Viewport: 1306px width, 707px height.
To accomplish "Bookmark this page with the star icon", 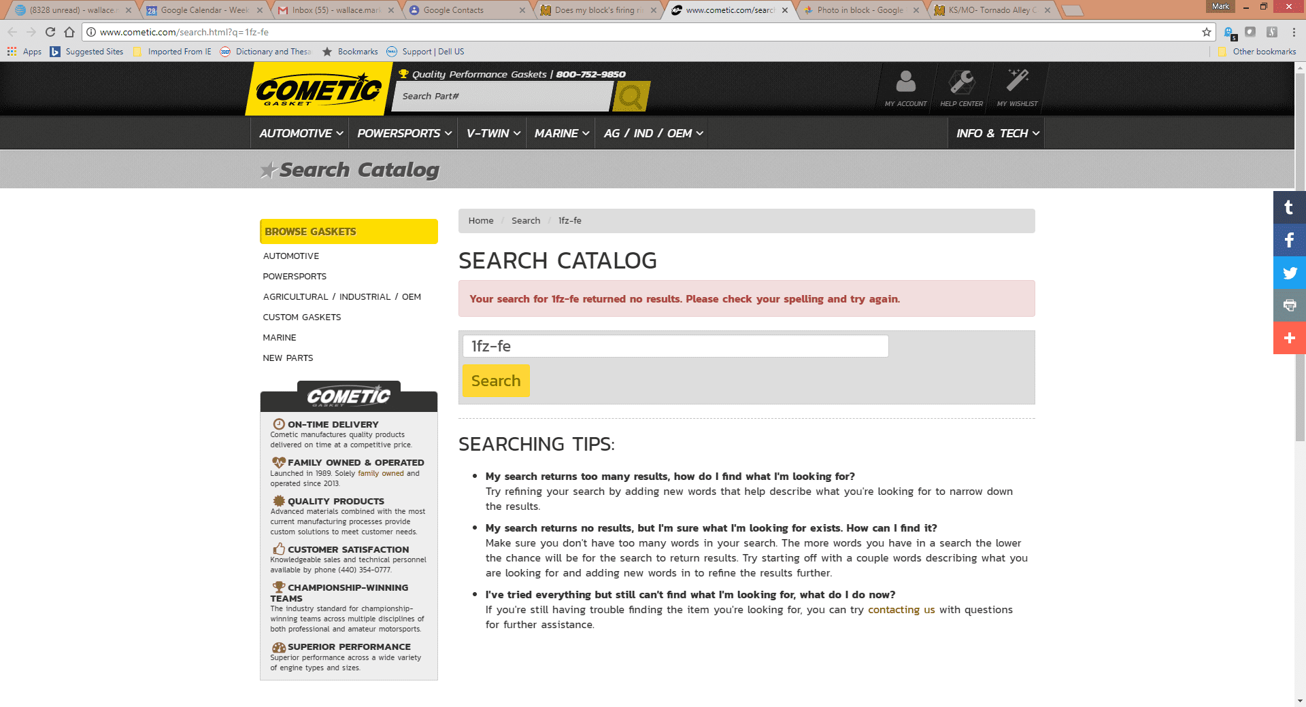I will pos(1207,32).
